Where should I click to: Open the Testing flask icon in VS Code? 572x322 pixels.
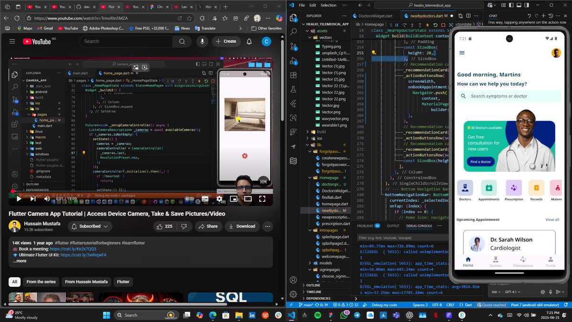point(293,89)
